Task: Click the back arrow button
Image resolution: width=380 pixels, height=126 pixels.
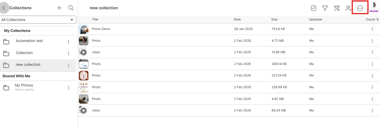Action: [x=4, y=8]
